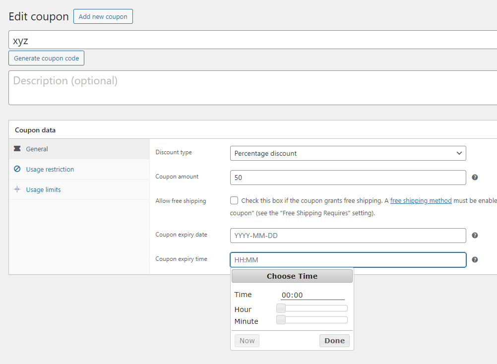
Task: Click the Usage restriction ban icon
Action: coord(17,169)
